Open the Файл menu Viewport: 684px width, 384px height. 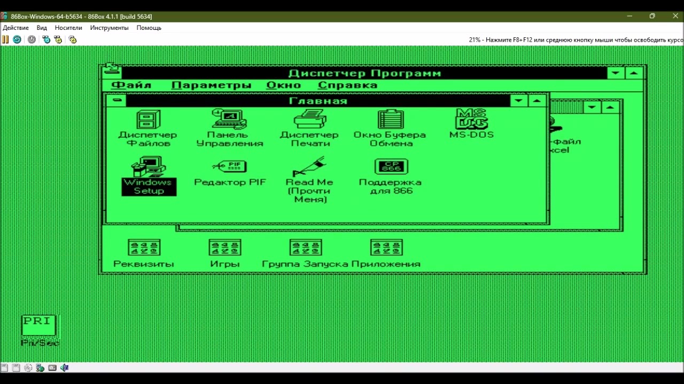[131, 85]
